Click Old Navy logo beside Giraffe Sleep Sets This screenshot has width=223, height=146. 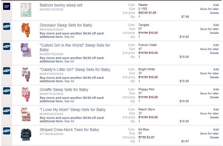click(6, 91)
